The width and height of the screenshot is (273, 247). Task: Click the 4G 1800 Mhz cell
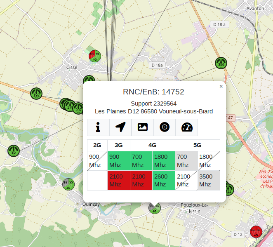164,161
